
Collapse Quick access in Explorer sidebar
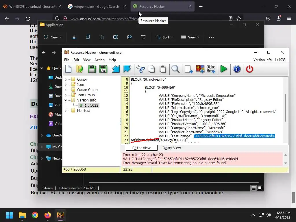pyautogui.click(x=42, y=68)
